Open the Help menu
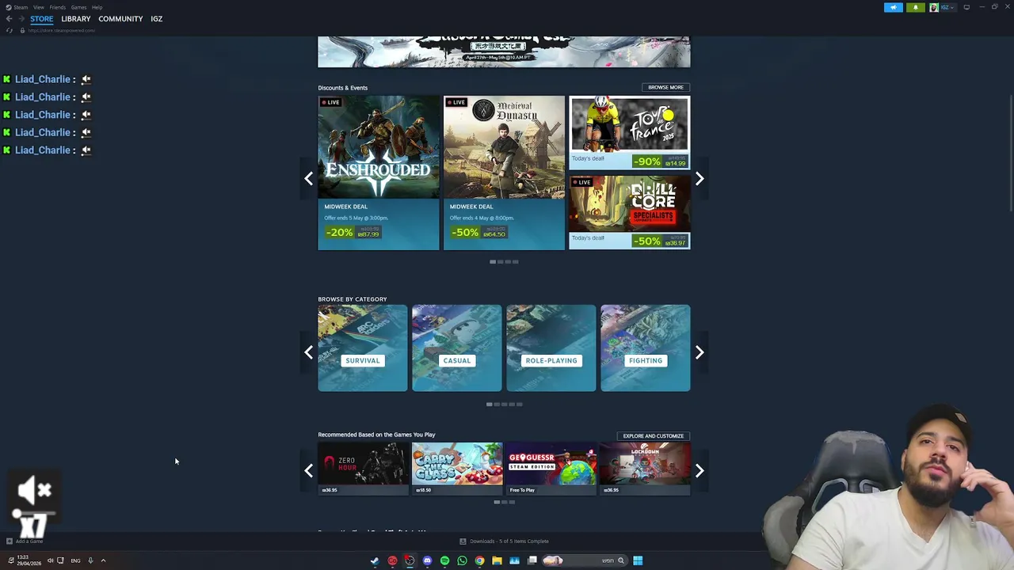 point(97,7)
